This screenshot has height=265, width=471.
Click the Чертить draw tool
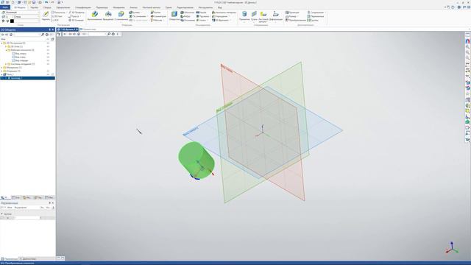coord(46,15)
